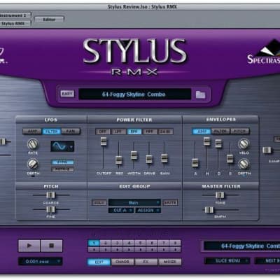
Task: Click the envelope Decay (D) fader
Action: 218,143
